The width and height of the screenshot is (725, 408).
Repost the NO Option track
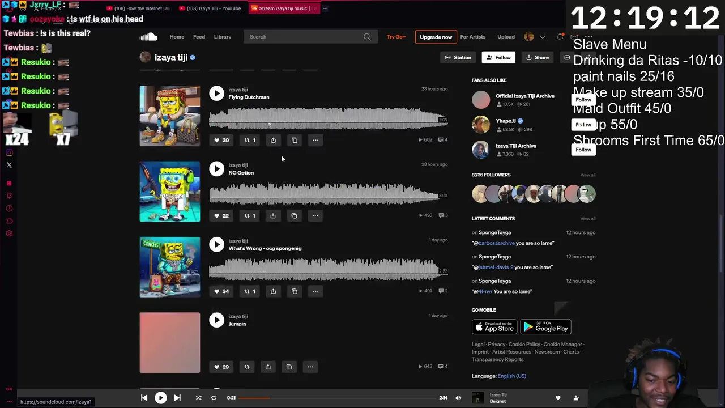[250, 215]
